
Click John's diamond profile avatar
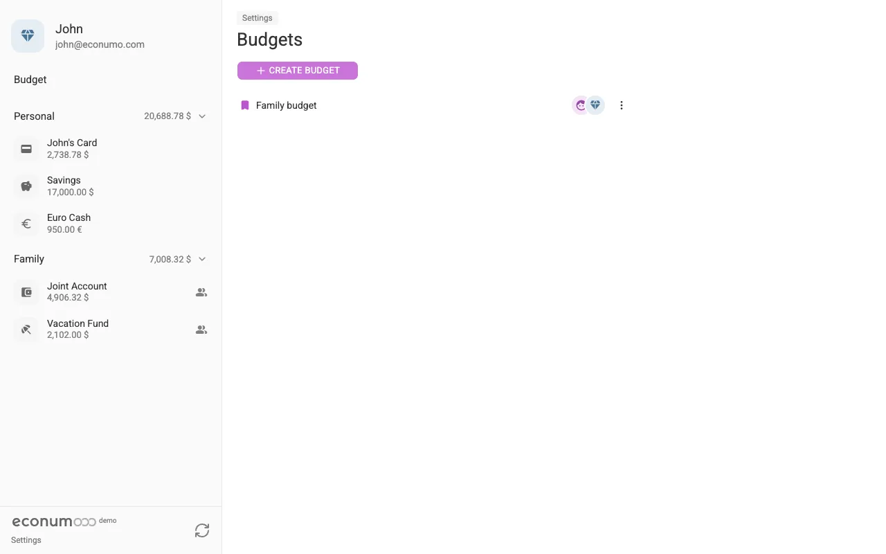pyautogui.click(x=28, y=36)
